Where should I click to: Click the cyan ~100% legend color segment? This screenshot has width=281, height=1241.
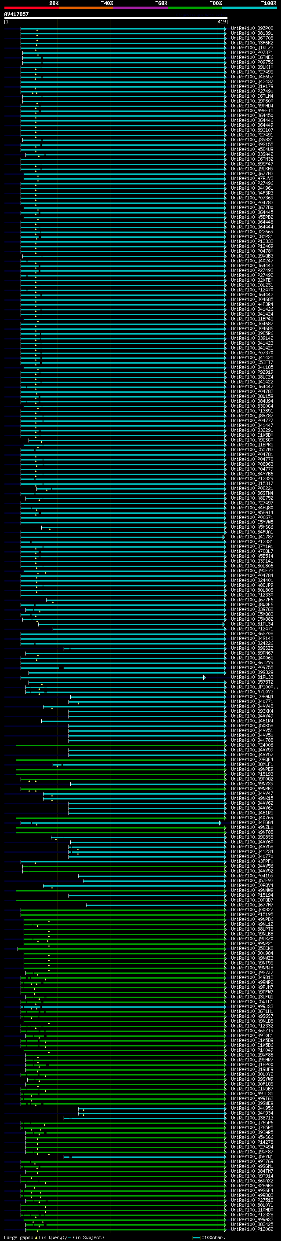(249, 8)
